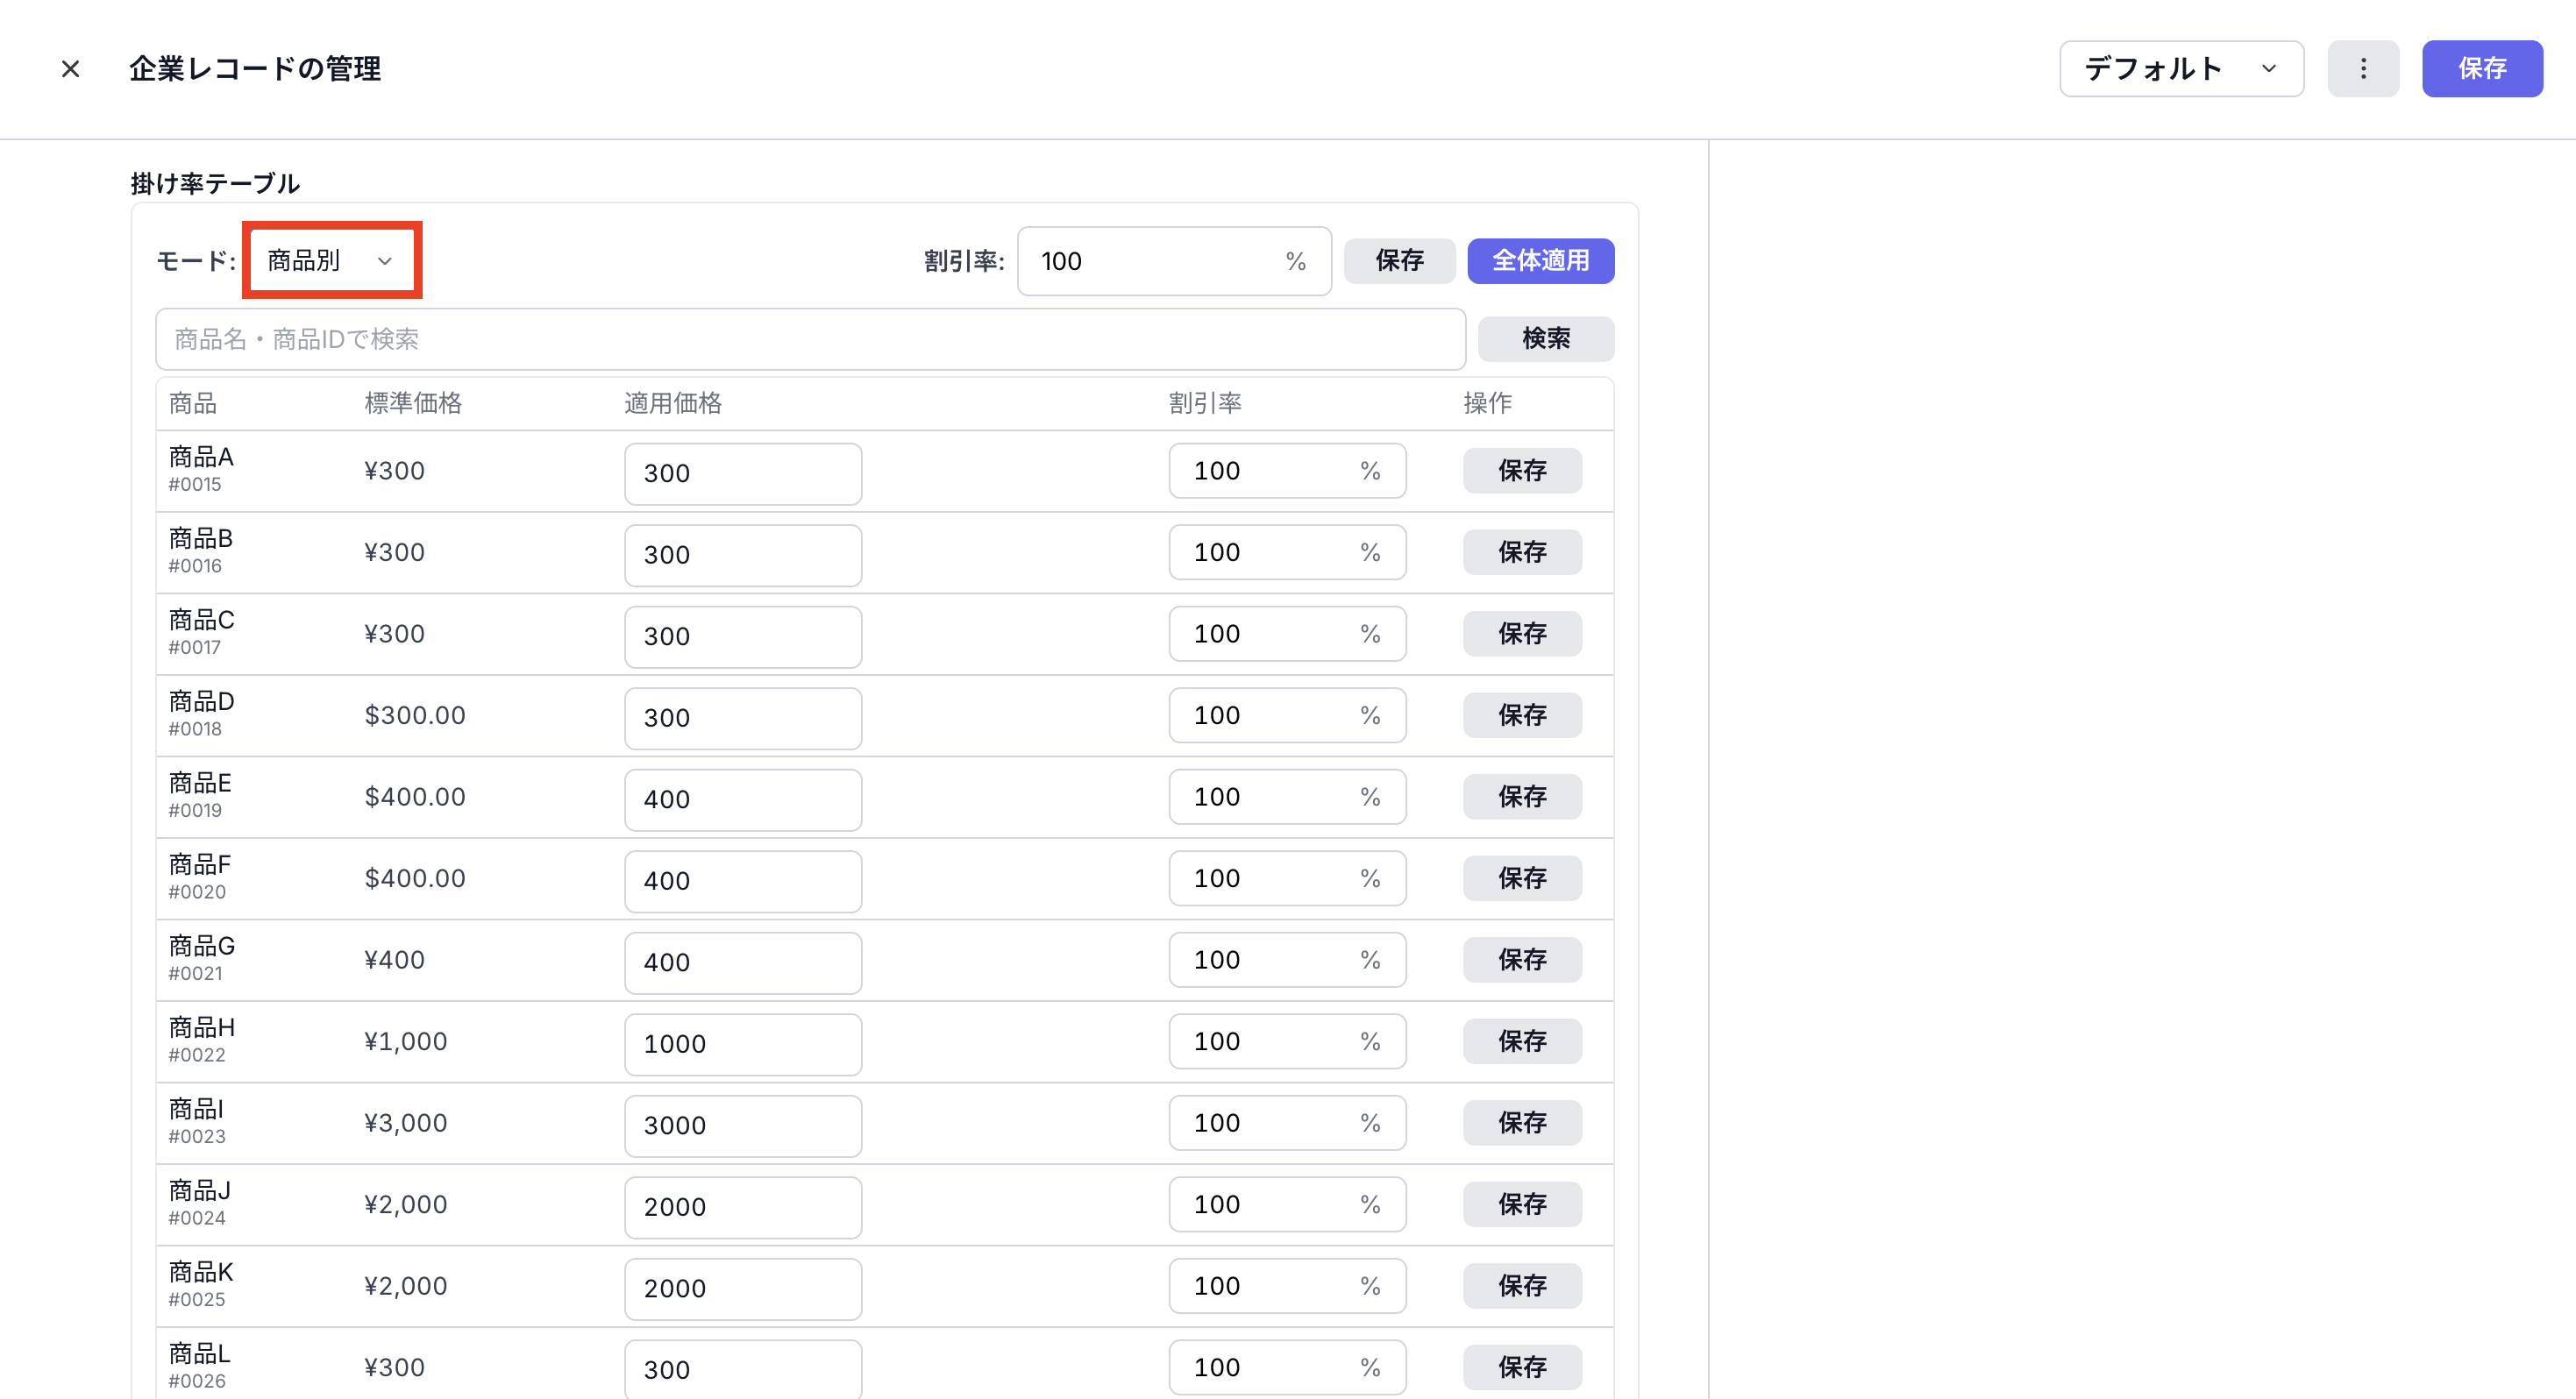
Task: Click the purple 保存 button in header
Action: [2481, 69]
